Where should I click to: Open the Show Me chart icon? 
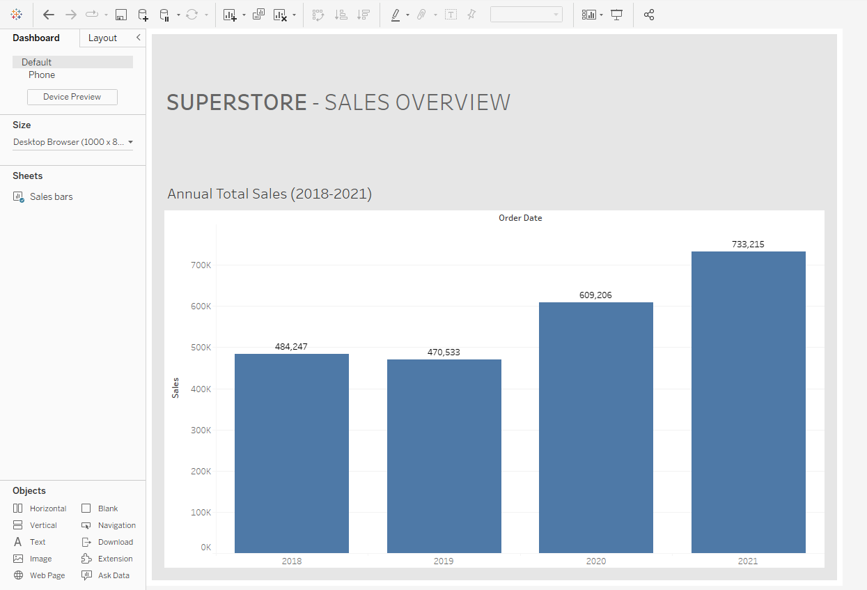[x=589, y=15]
